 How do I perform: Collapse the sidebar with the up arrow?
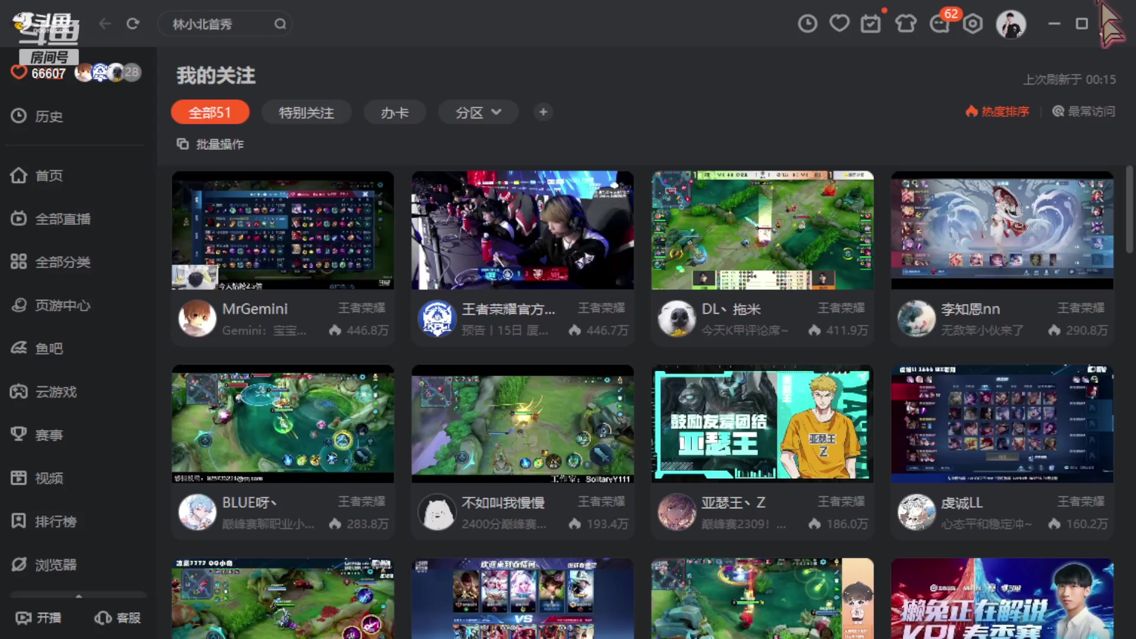(79, 595)
